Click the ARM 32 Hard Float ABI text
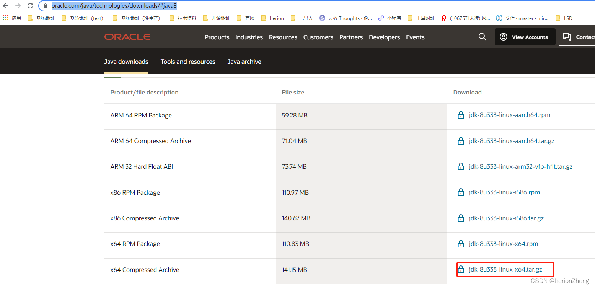The height and width of the screenshot is (288, 595). [x=142, y=167]
